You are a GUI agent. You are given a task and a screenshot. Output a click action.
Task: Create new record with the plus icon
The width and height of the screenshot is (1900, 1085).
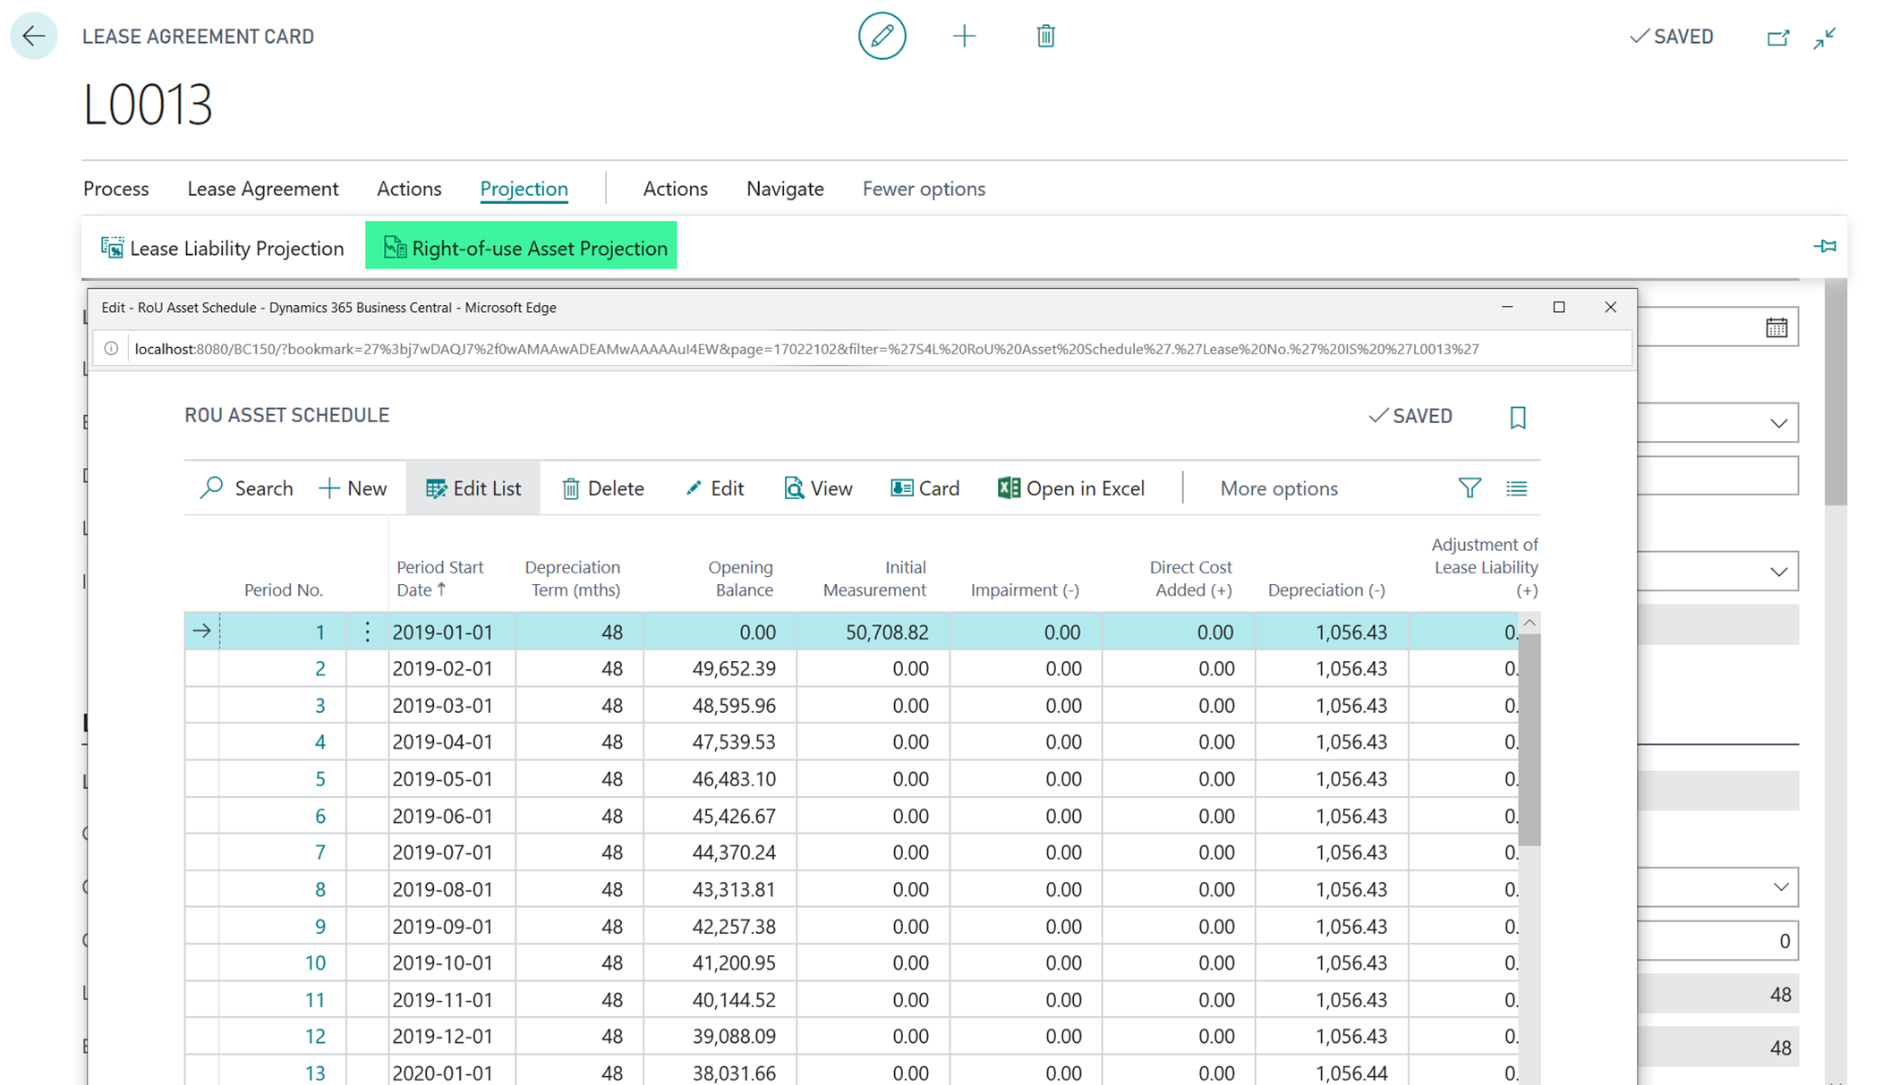tap(964, 36)
